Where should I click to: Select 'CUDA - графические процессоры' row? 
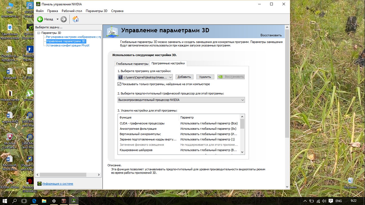click(x=179, y=123)
